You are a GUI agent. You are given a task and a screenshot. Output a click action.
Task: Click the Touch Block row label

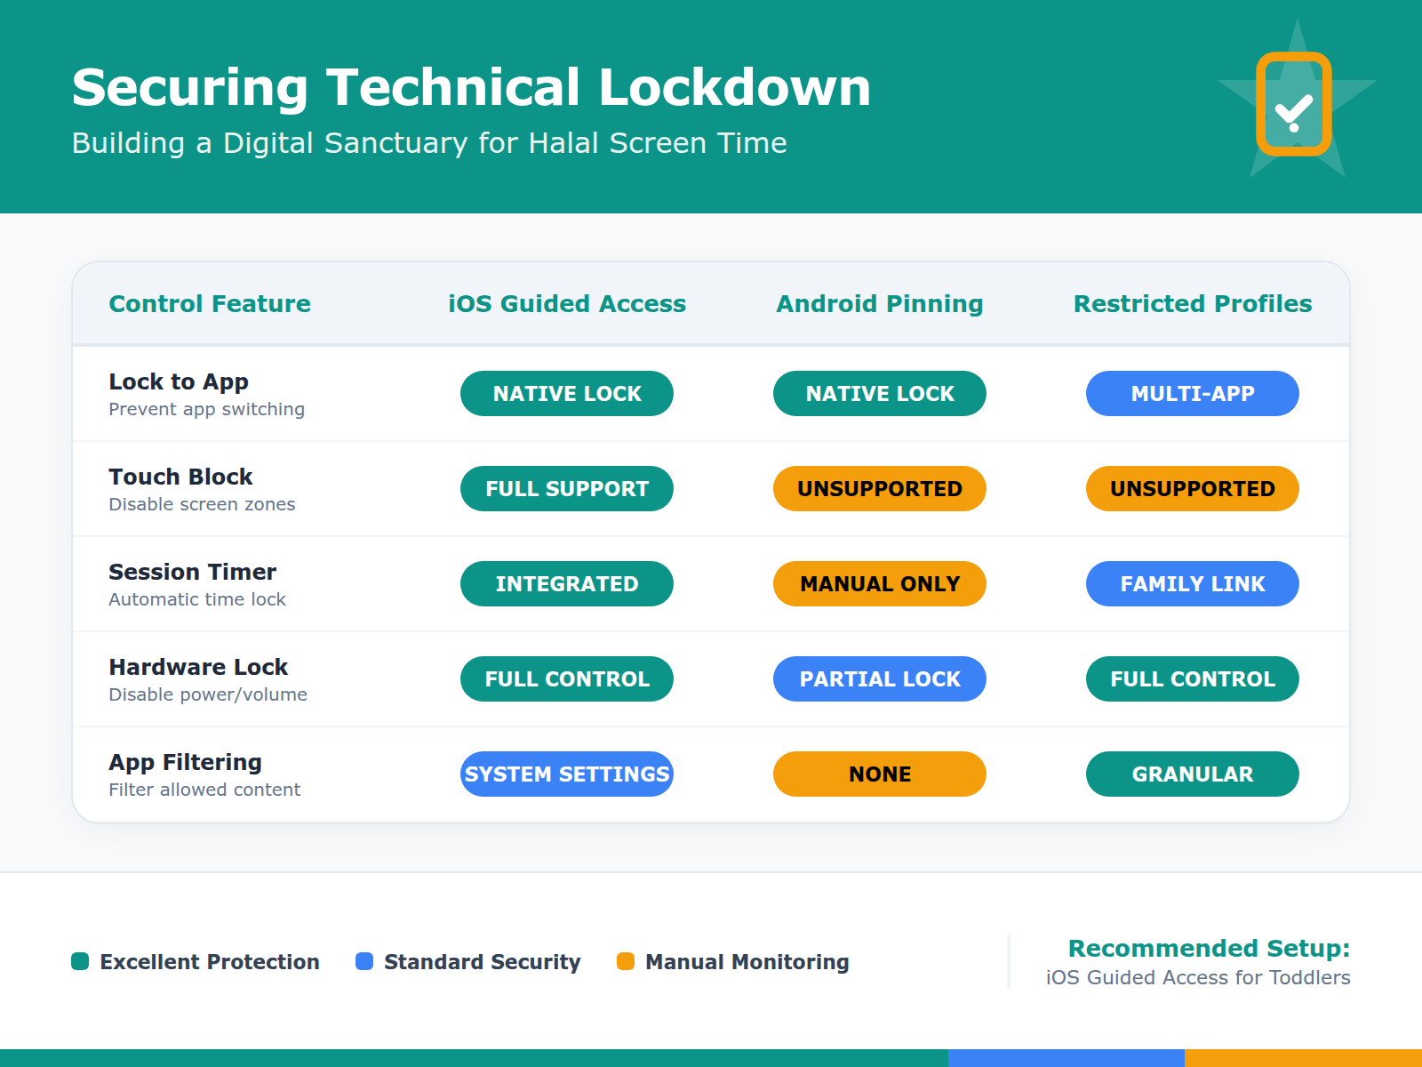(x=180, y=477)
